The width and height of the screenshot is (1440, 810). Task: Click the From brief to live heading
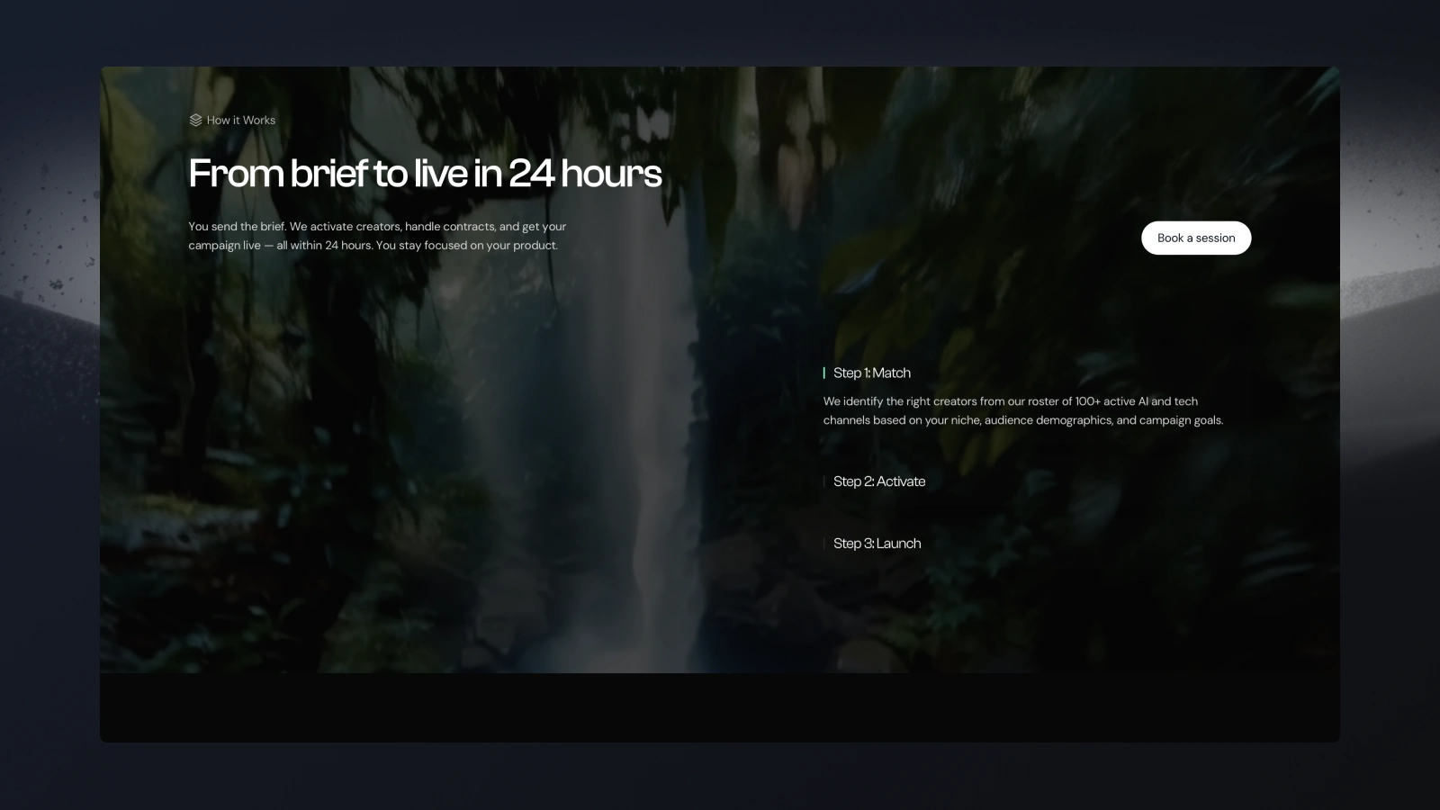coord(425,173)
